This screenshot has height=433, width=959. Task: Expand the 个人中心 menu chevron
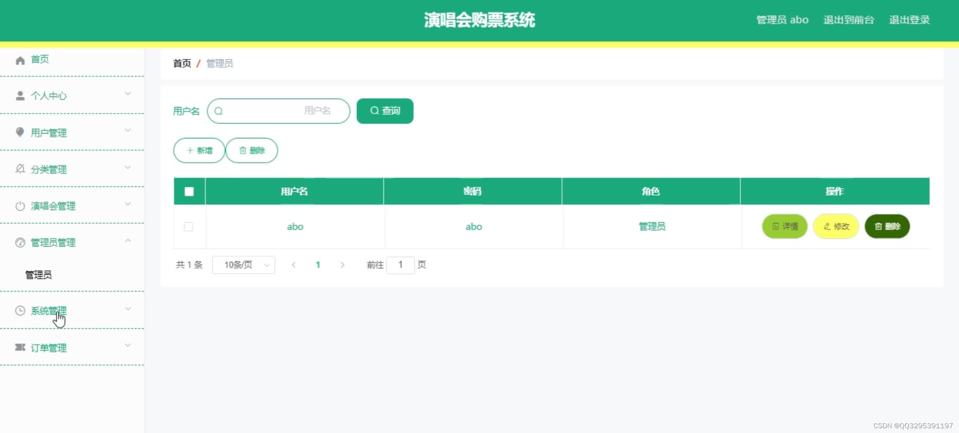tap(128, 94)
